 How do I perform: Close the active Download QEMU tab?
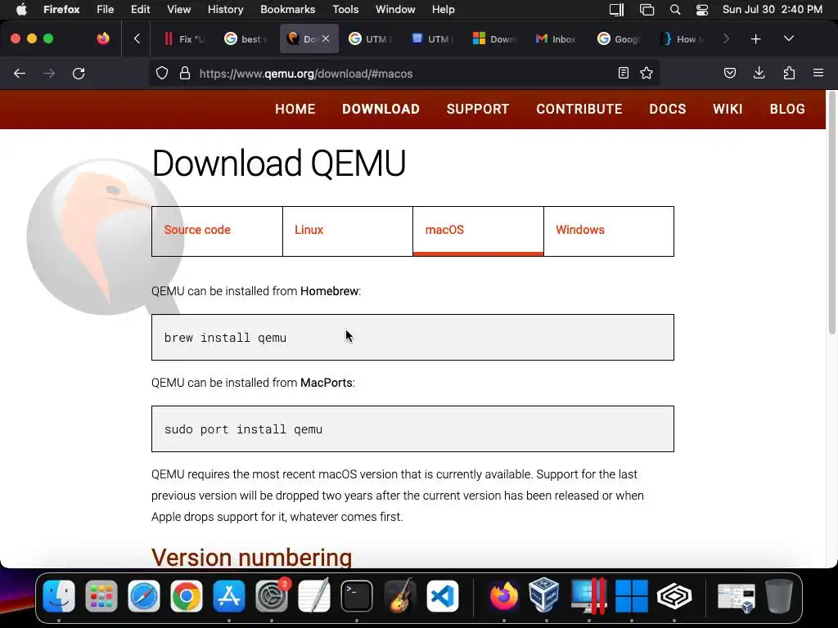point(326,38)
